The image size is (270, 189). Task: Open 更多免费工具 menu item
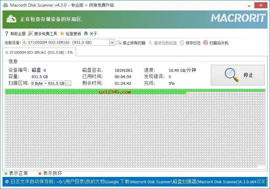[46, 34]
